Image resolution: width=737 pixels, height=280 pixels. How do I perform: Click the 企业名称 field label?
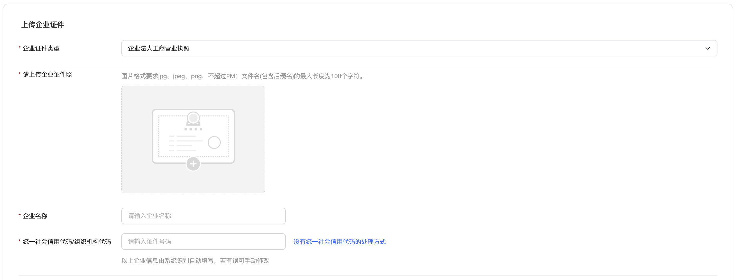click(35, 216)
